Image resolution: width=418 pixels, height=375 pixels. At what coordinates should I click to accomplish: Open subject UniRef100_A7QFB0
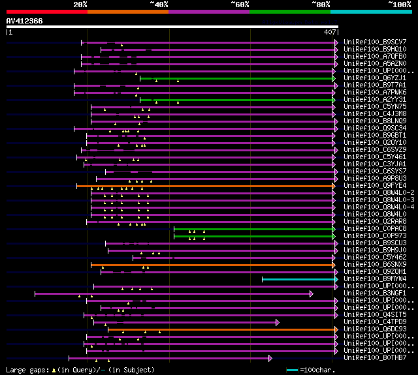tap(375, 56)
